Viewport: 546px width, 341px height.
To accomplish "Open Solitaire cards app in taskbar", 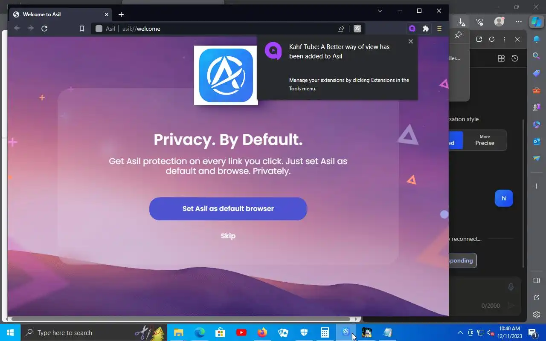I will (283, 332).
